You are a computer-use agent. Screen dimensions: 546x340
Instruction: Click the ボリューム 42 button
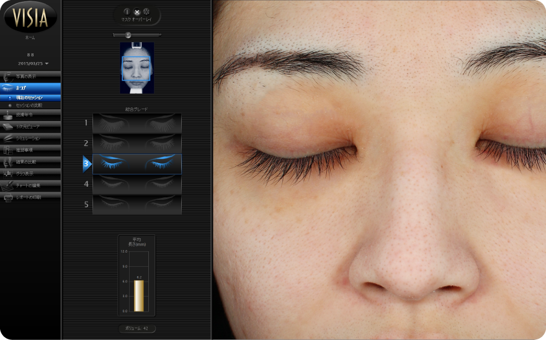[x=136, y=329]
